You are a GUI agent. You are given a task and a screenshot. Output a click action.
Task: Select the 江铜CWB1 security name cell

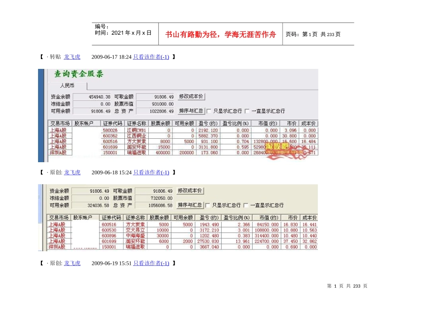coord(137,130)
